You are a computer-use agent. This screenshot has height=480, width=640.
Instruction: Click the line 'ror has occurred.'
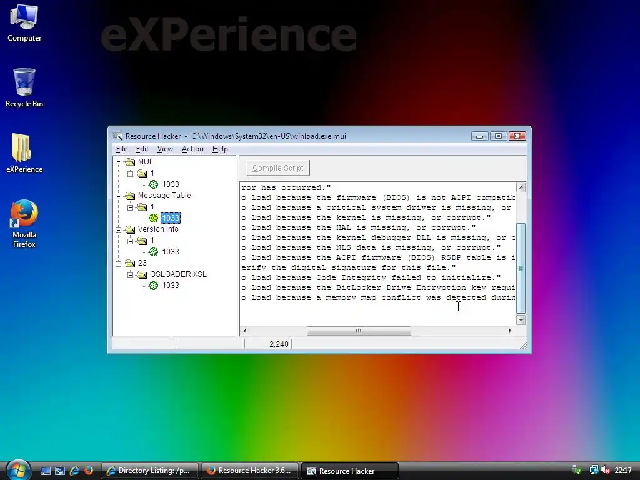pos(286,187)
